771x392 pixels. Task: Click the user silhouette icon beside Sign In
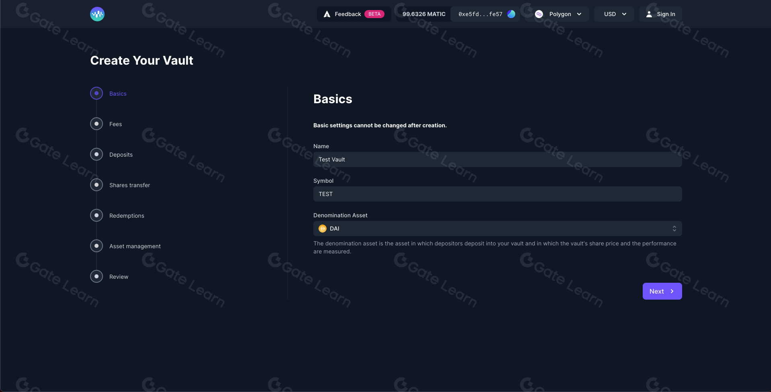649,14
